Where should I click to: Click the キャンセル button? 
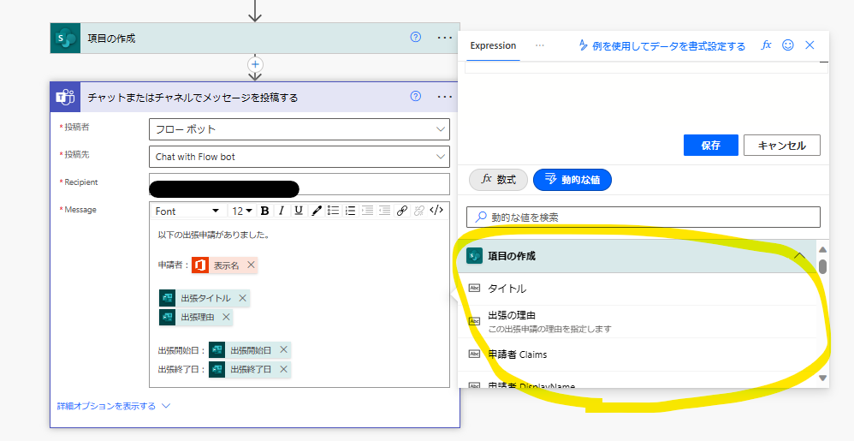pyautogui.click(x=781, y=146)
